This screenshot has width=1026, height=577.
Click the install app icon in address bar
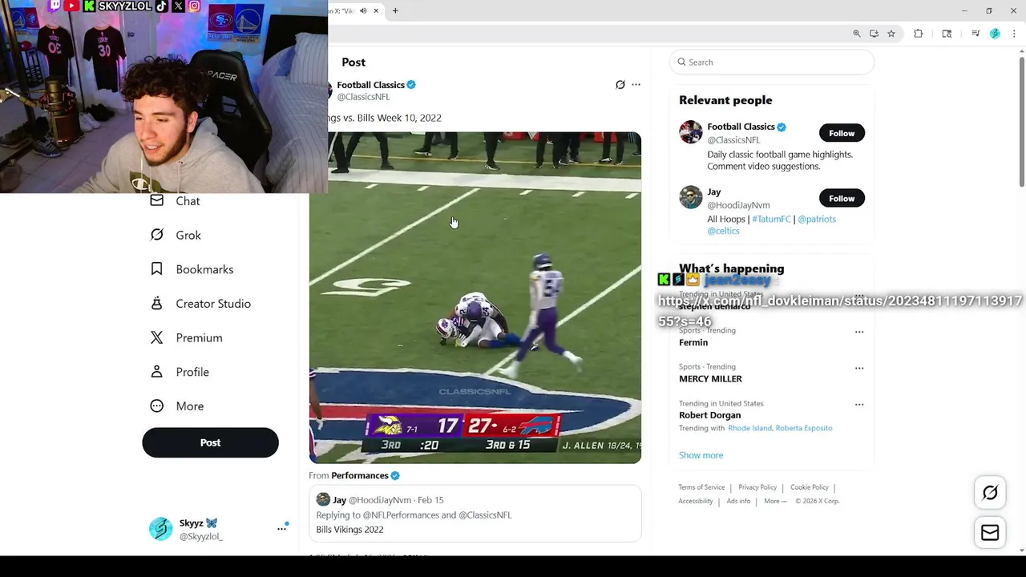tap(874, 34)
